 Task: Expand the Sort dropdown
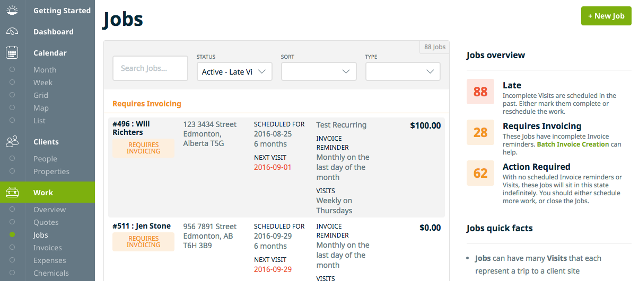click(318, 72)
